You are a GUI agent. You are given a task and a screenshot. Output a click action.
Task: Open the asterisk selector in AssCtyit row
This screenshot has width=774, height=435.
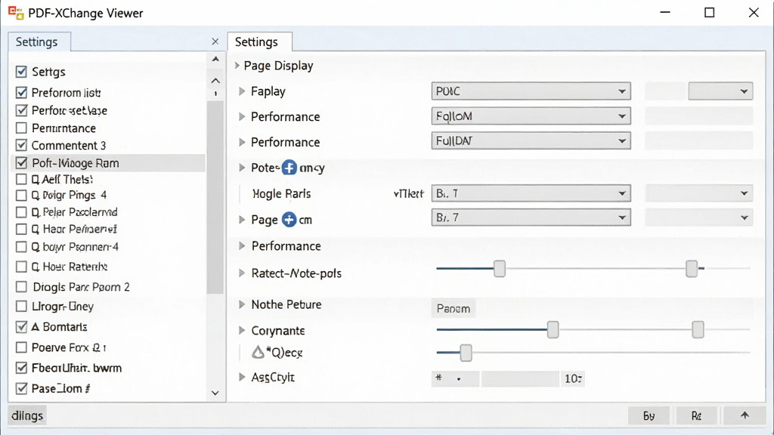tap(454, 378)
